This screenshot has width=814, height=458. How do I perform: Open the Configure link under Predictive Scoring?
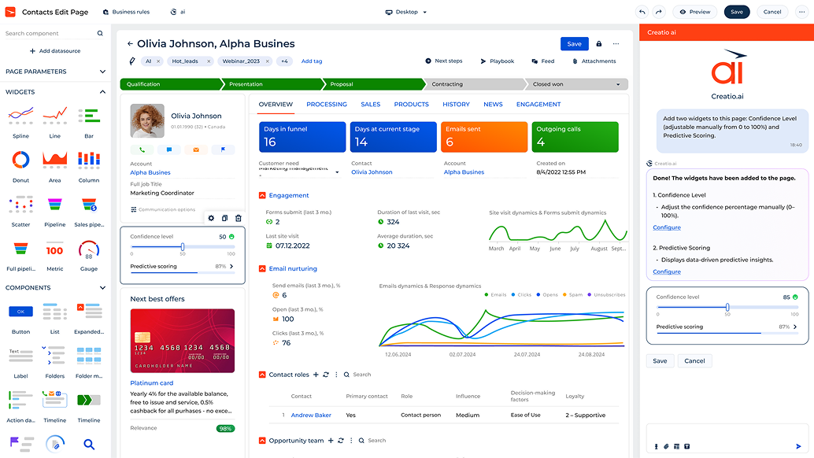(x=666, y=271)
